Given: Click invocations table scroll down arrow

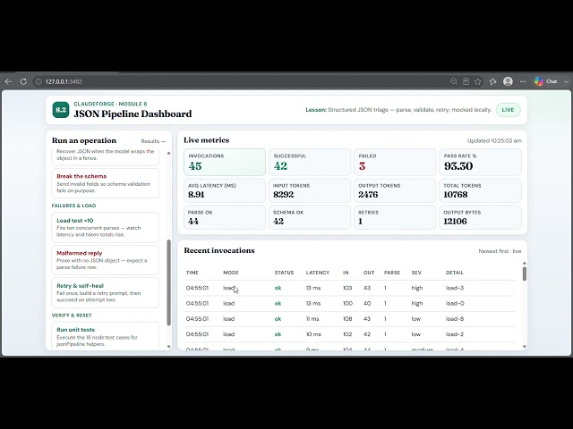Looking at the screenshot, I should click(x=525, y=347).
